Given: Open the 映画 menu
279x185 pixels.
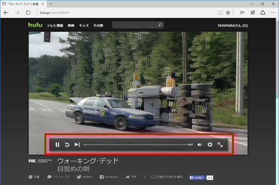Looking at the screenshot, I should point(71,26).
